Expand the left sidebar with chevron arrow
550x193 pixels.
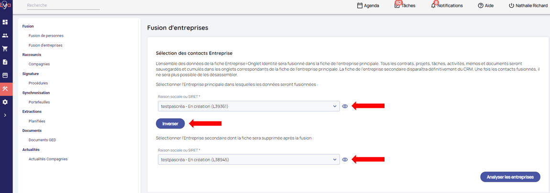pos(5,115)
